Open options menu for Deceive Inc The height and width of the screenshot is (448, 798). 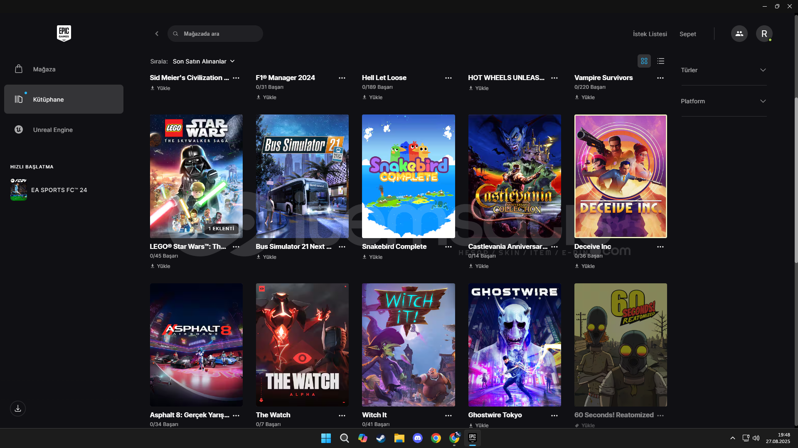pyautogui.click(x=660, y=247)
